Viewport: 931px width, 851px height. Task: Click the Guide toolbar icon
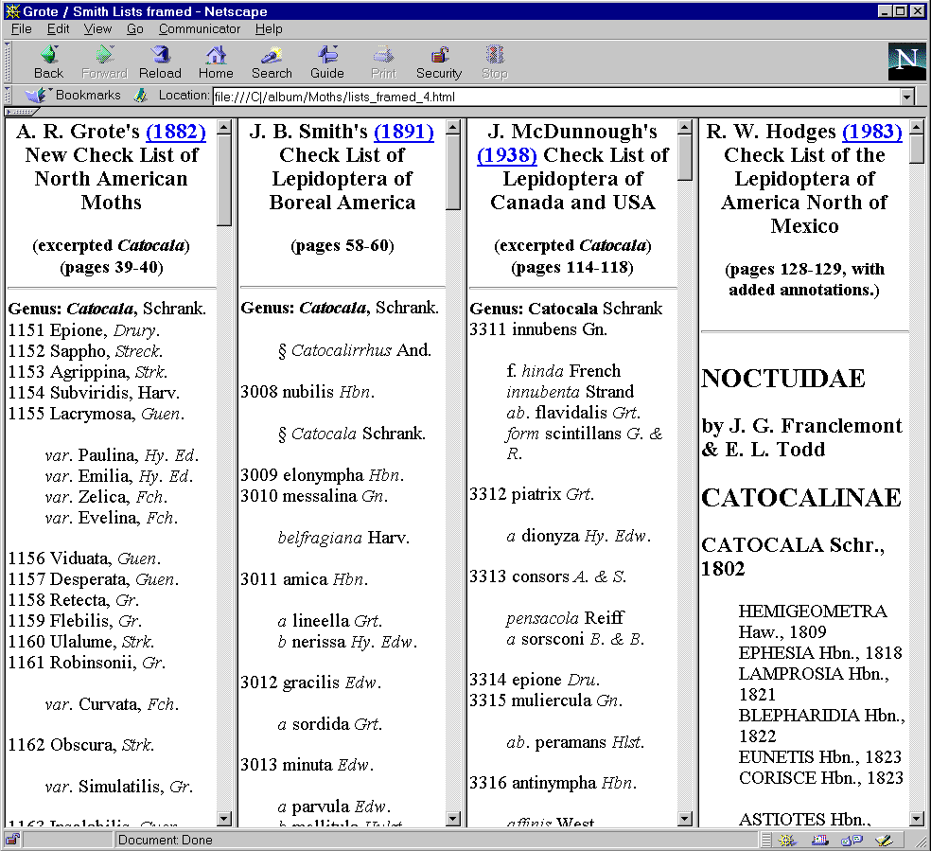[327, 62]
